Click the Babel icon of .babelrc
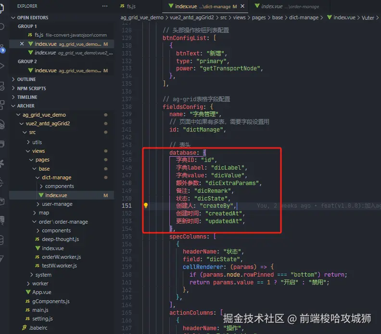Image resolution: width=381 pixels, height=334 pixels. (25, 328)
